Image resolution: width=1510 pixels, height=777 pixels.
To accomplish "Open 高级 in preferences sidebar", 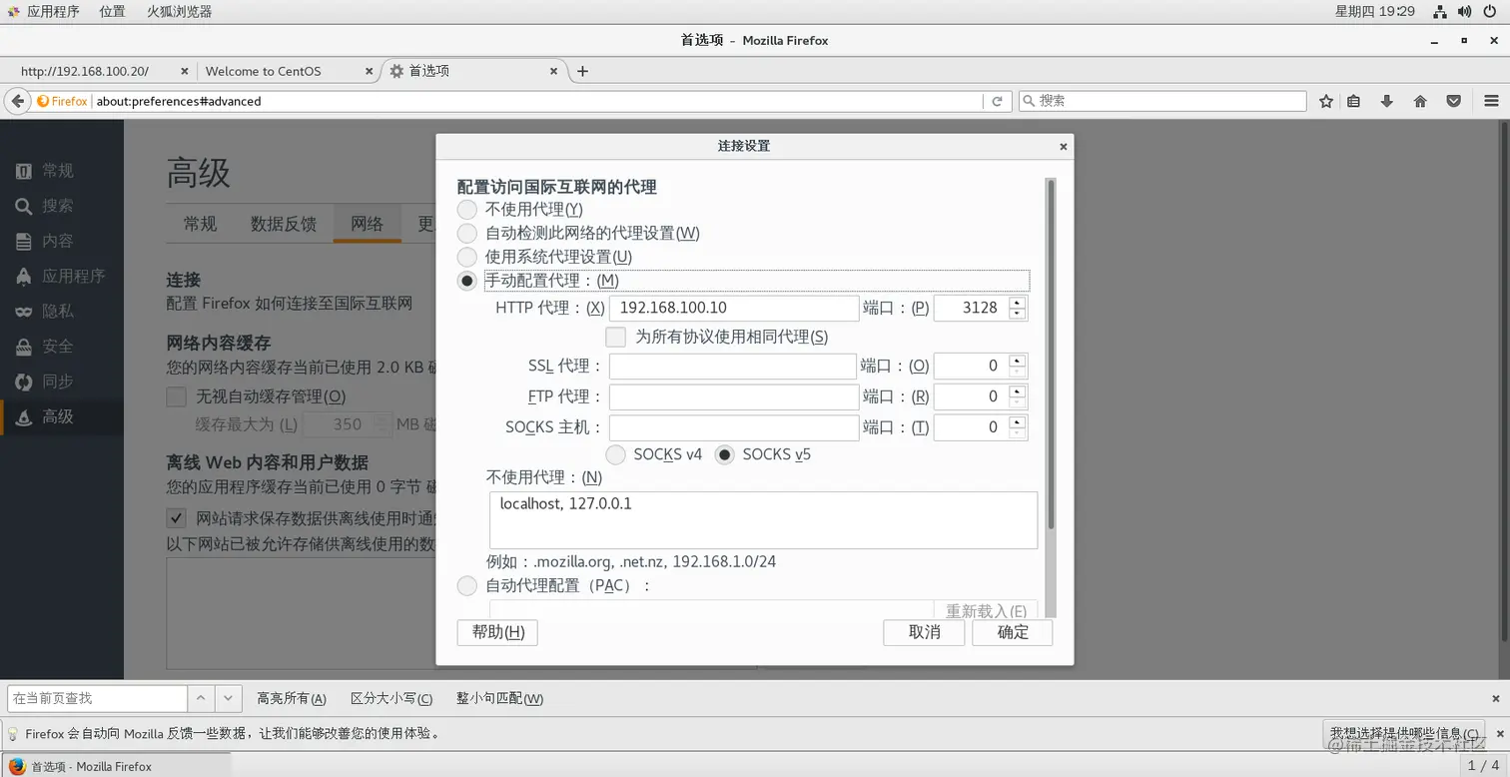I will pyautogui.click(x=62, y=416).
